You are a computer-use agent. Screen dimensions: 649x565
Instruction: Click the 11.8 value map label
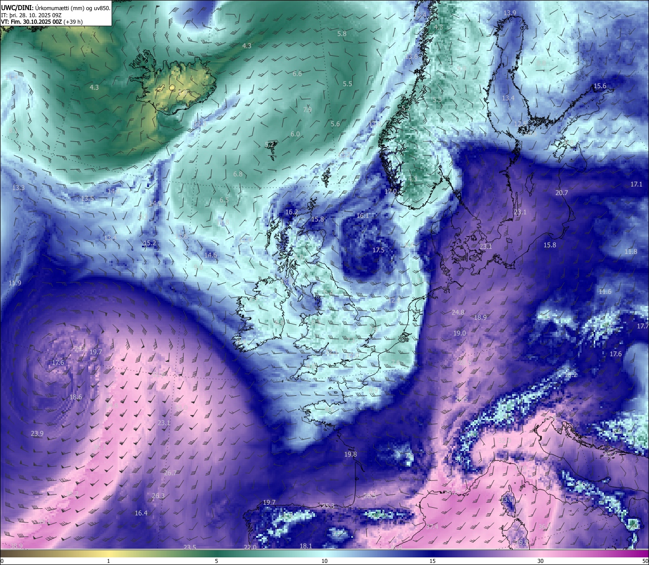point(631,252)
